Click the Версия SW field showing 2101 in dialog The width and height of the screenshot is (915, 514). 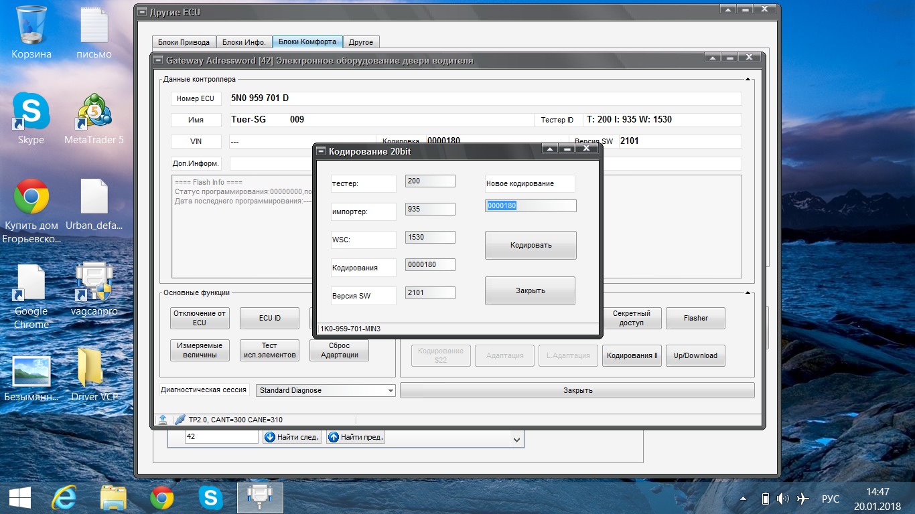pyautogui.click(x=430, y=292)
